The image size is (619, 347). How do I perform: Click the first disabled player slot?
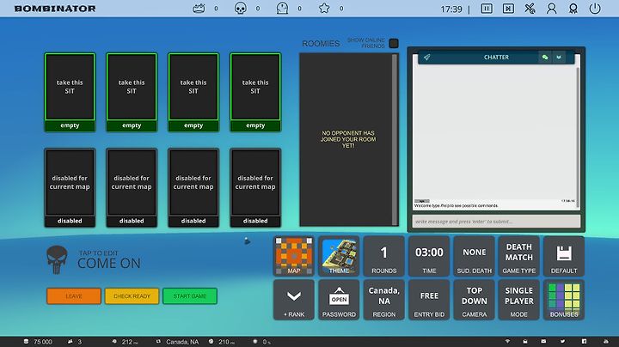[70, 188]
